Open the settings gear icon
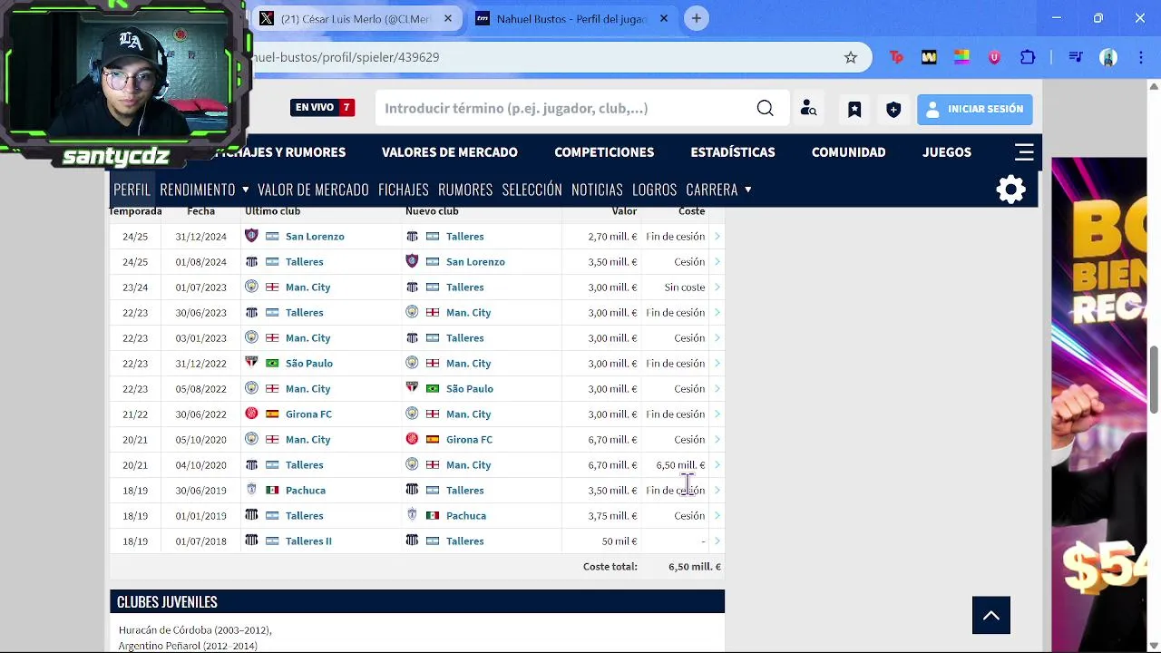 point(1010,190)
